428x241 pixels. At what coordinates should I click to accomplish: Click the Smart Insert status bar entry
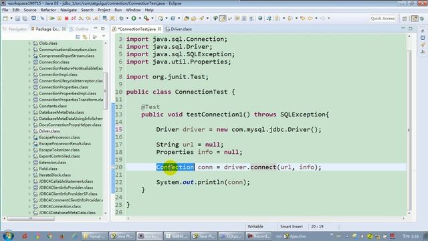[292, 226]
